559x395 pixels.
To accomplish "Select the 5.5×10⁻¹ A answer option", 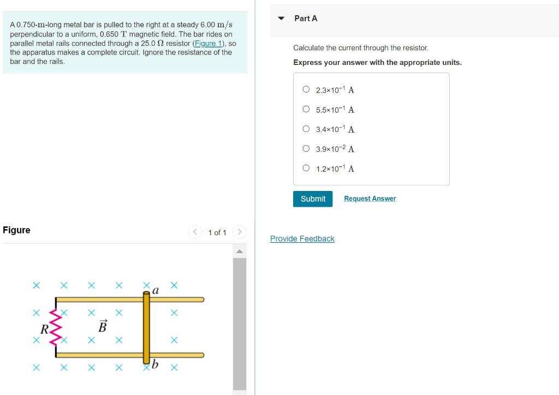I will click(306, 109).
